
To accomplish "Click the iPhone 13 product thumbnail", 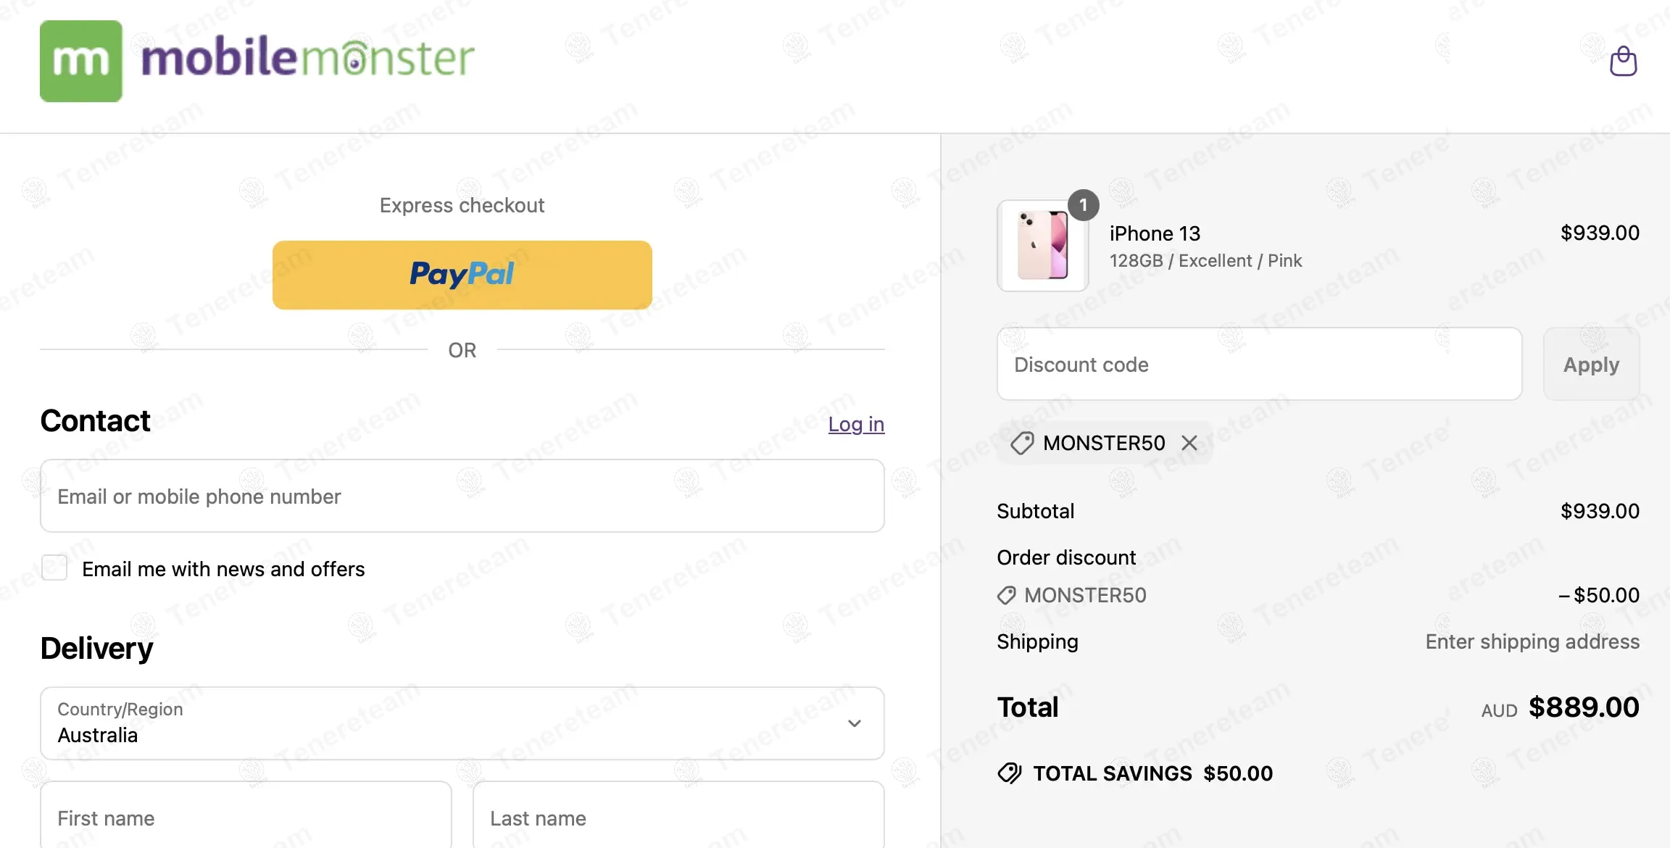I will (1042, 246).
